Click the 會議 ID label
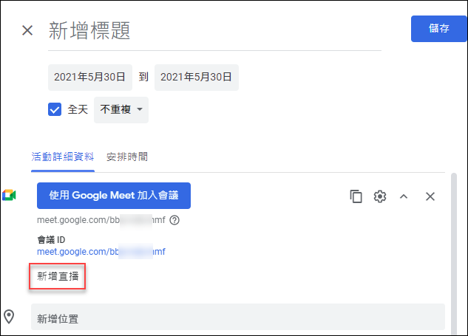The width and height of the screenshot is (468, 336). [51, 240]
